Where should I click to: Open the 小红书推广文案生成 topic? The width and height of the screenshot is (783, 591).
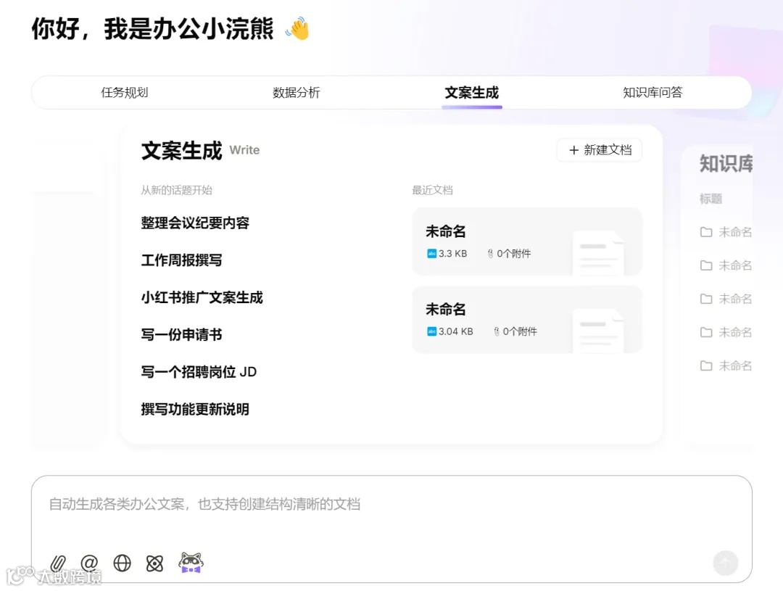coord(202,297)
